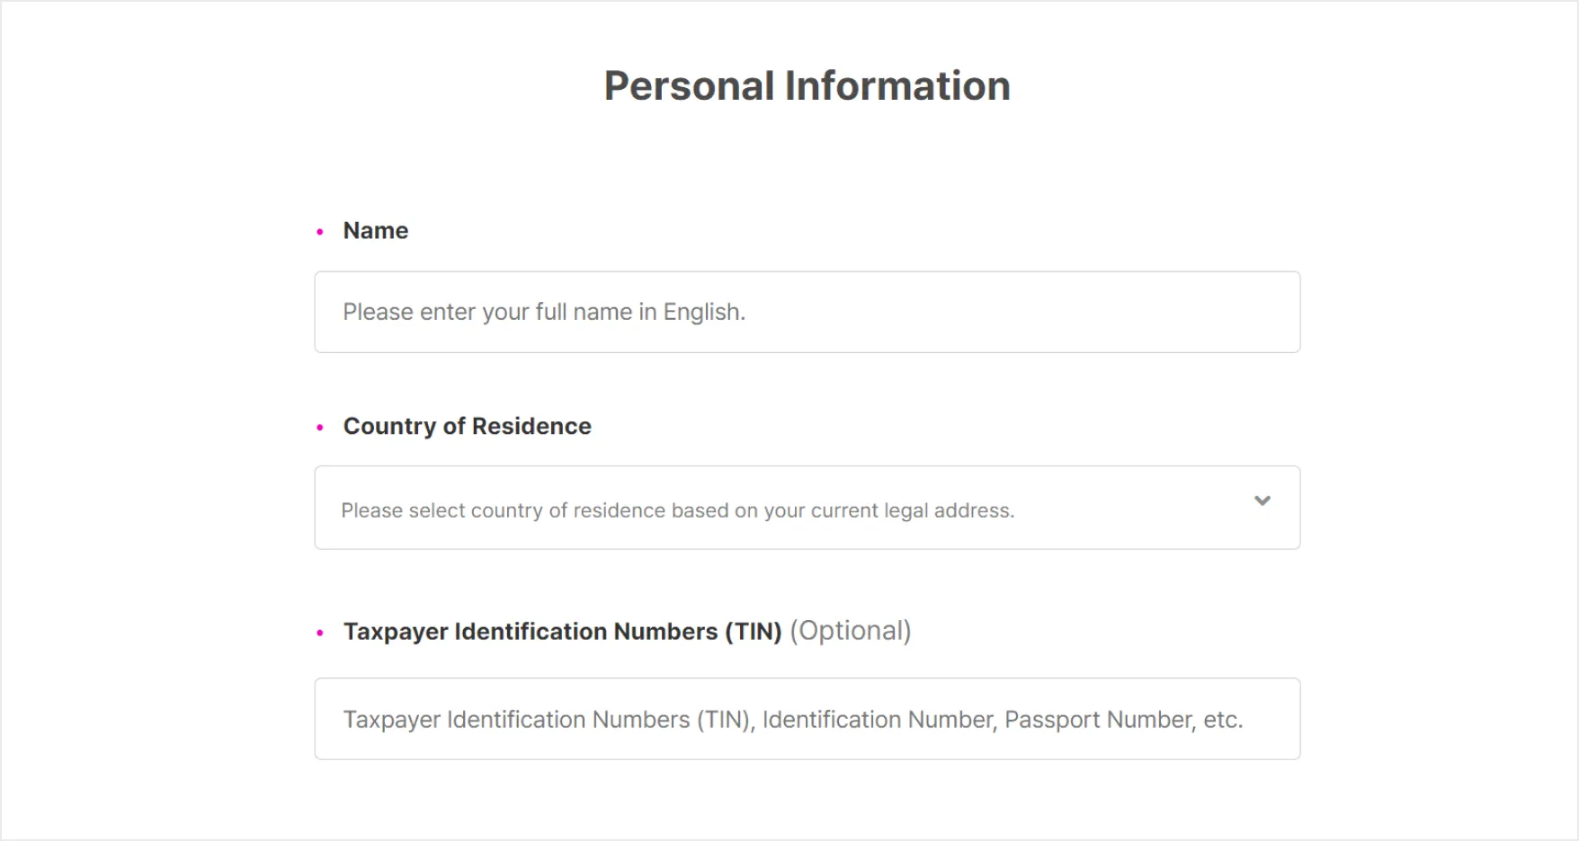Click the "Personal Information" heading

(x=807, y=86)
